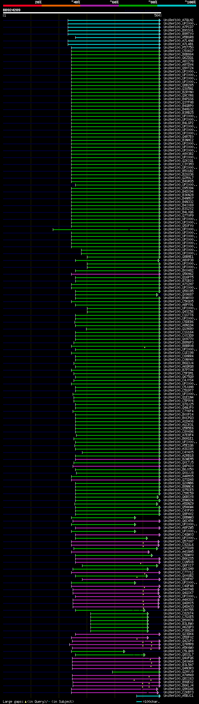The image size is (199, 704).
Task: Select the UniRef100_B5X1B2 label
Action: point(178,171)
